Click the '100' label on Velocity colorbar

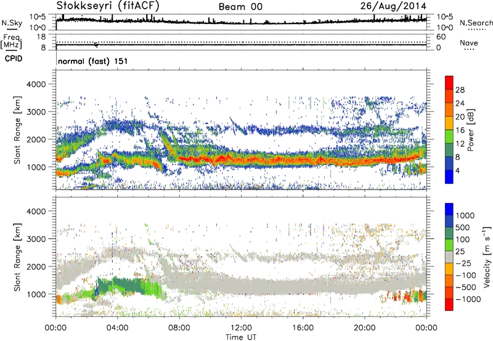(463, 239)
